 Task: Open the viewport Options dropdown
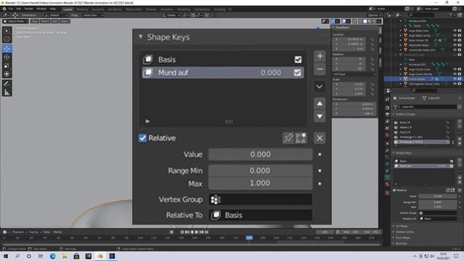coord(374,15)
